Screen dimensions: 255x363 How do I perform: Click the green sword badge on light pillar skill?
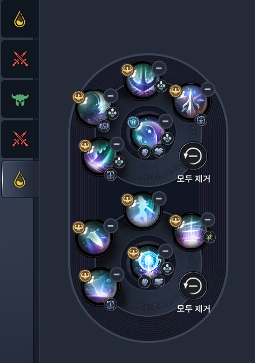coord(209,237)
